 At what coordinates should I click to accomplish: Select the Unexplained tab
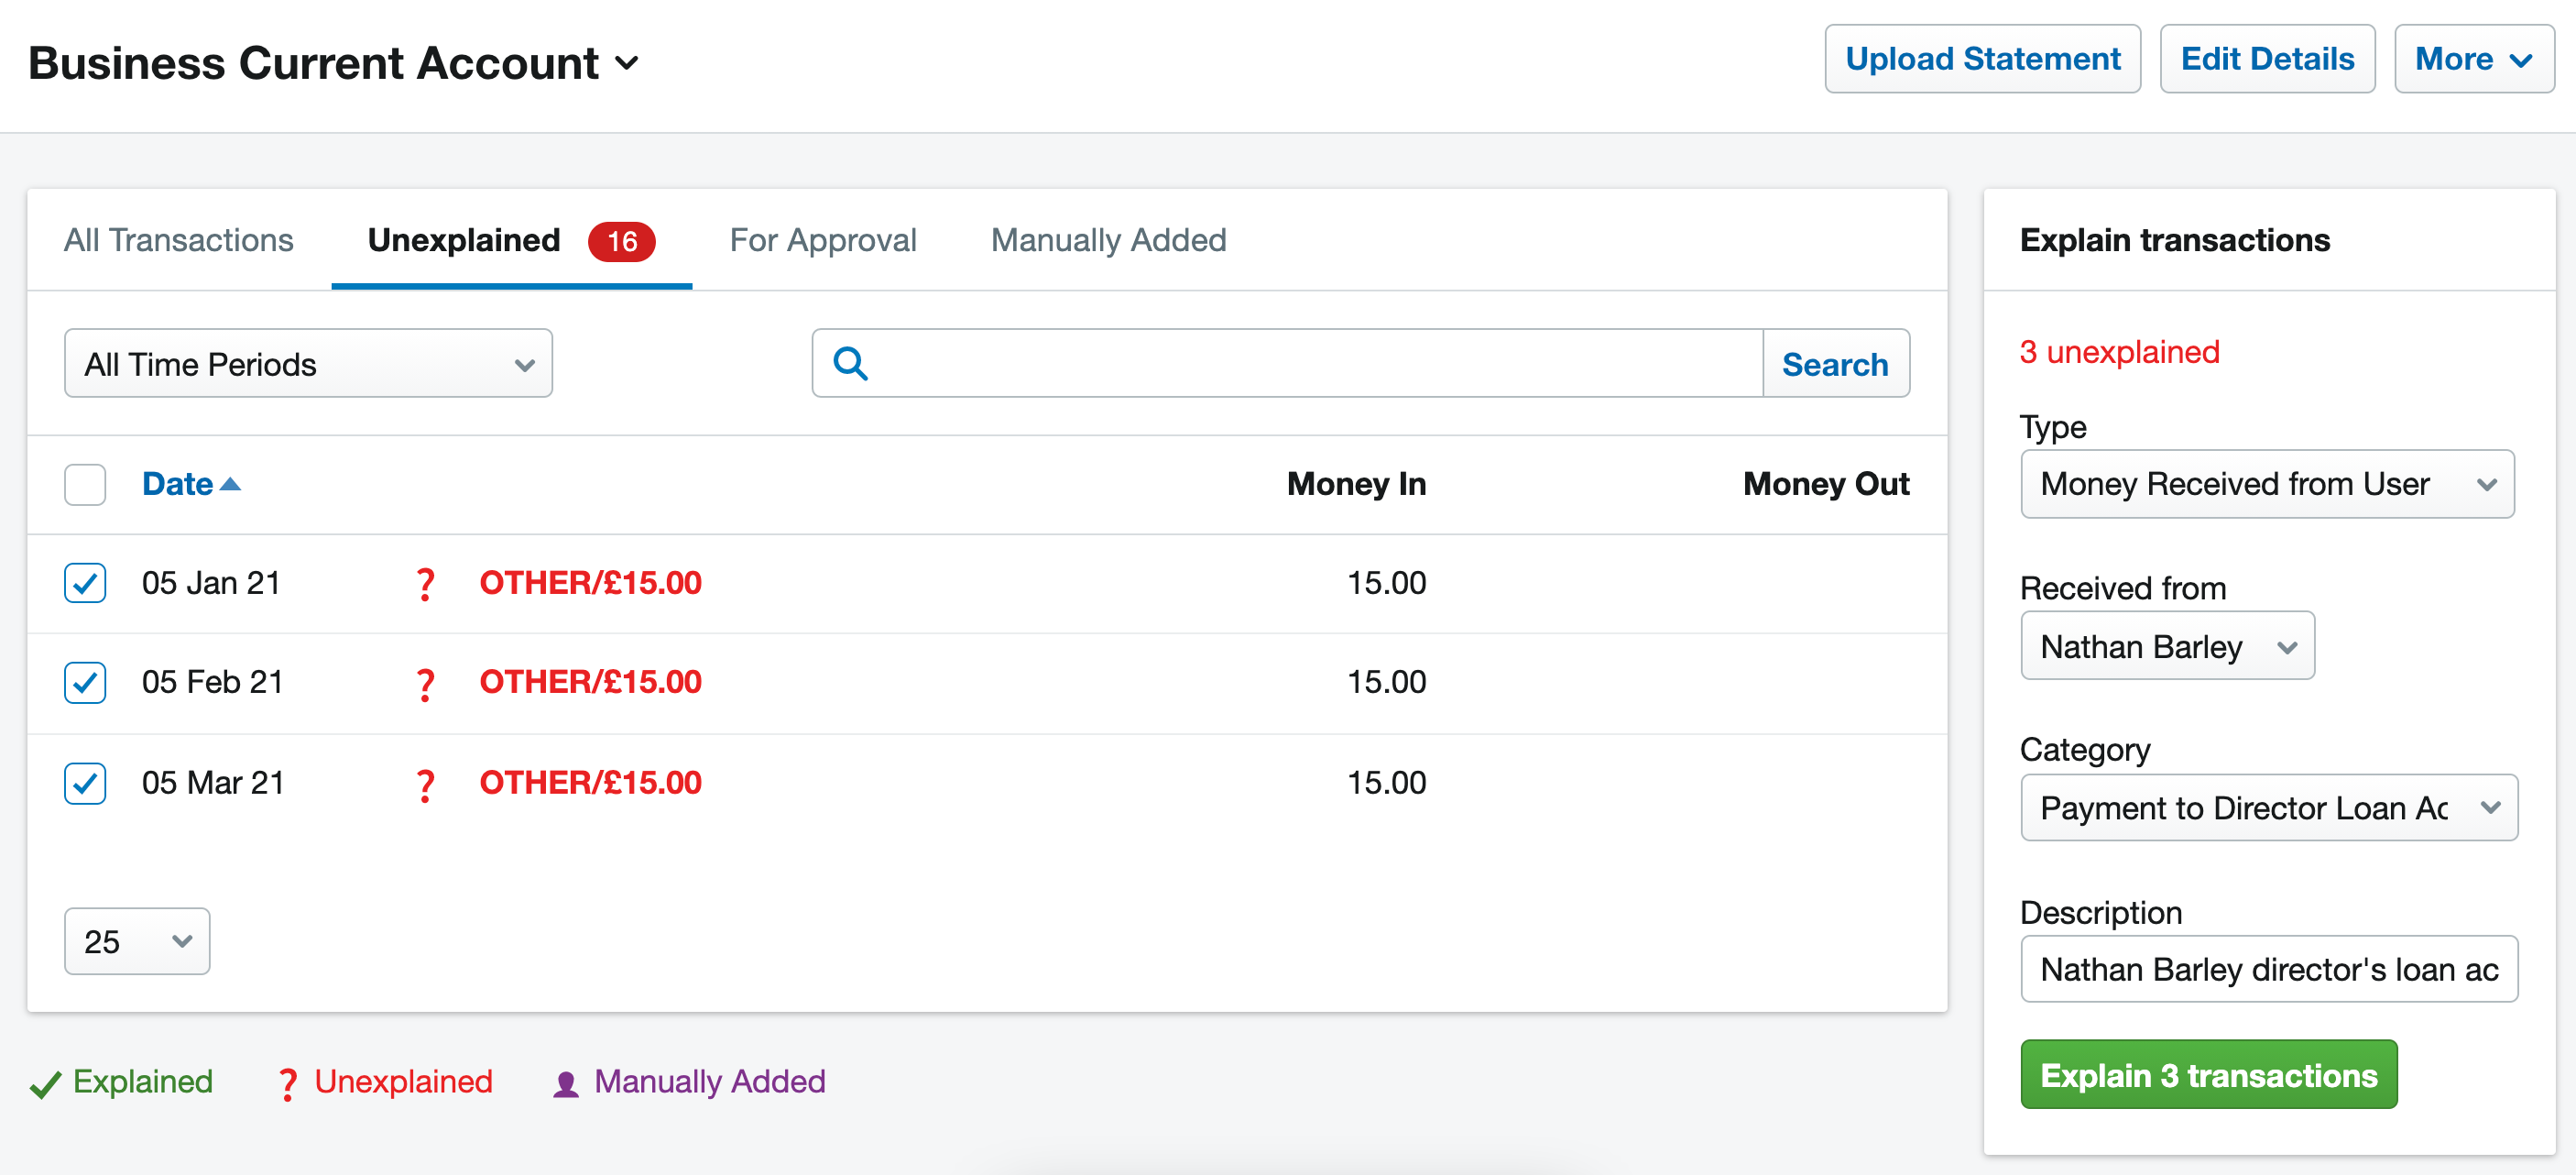tap(511, 240)
